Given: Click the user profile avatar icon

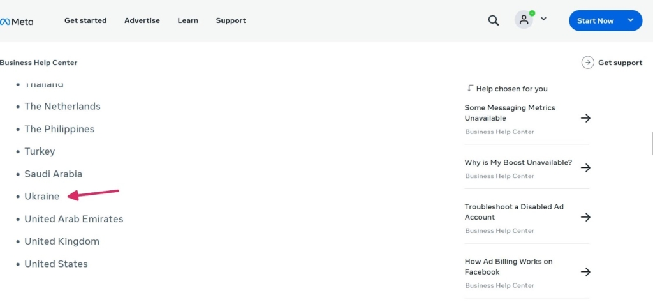Looking at the screenshot, I should click(x=524, y=20).
